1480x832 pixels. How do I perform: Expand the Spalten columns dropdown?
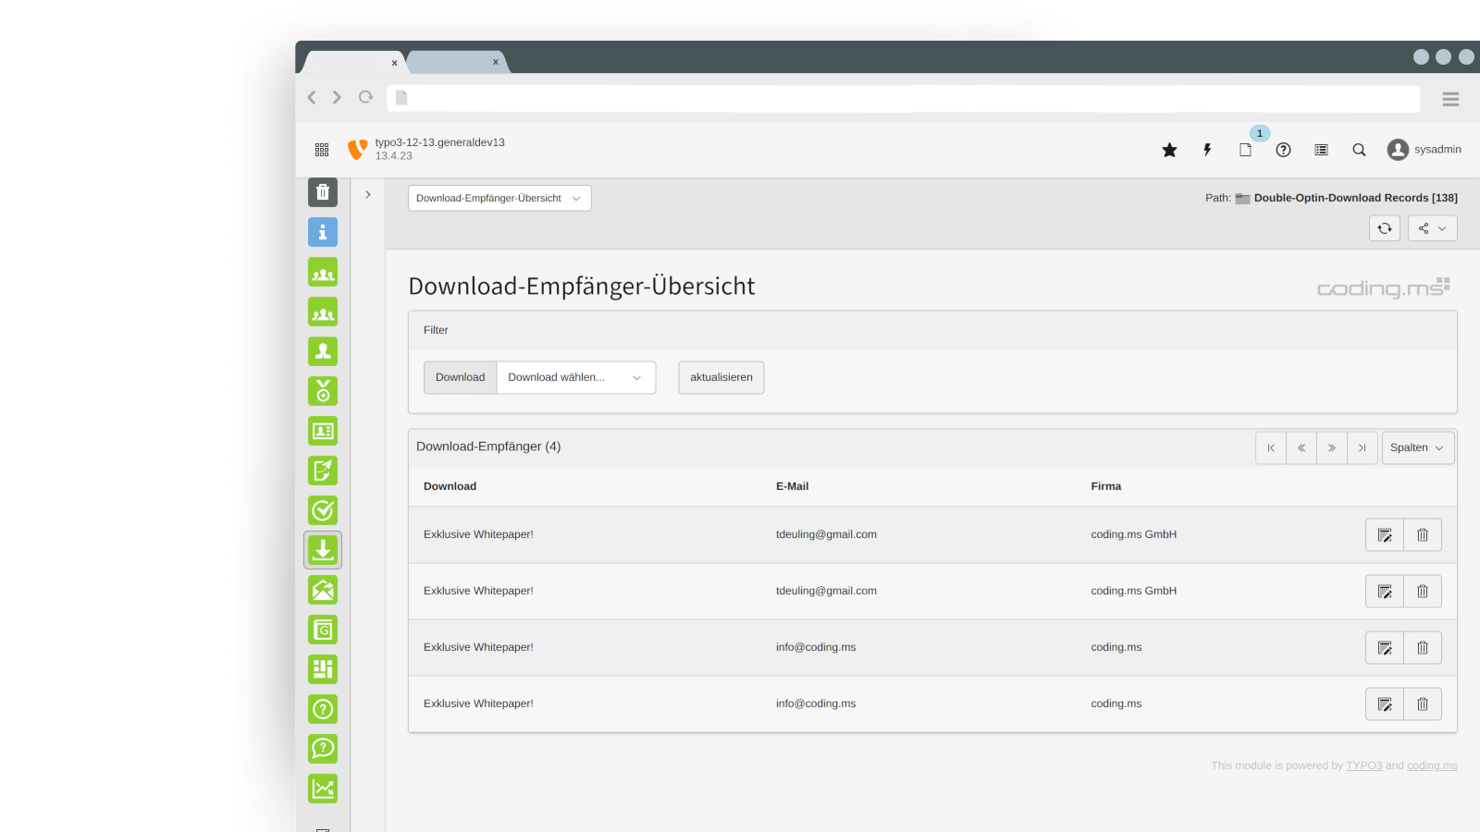pyautogui.click(x=1417, y=447)
